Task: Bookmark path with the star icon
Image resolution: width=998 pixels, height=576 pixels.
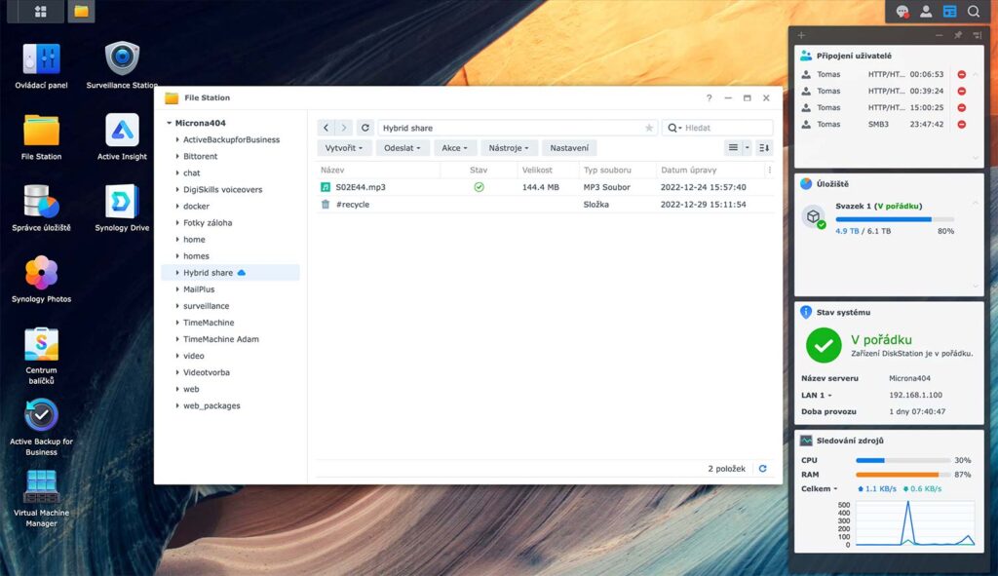Action: coord(648,128)
